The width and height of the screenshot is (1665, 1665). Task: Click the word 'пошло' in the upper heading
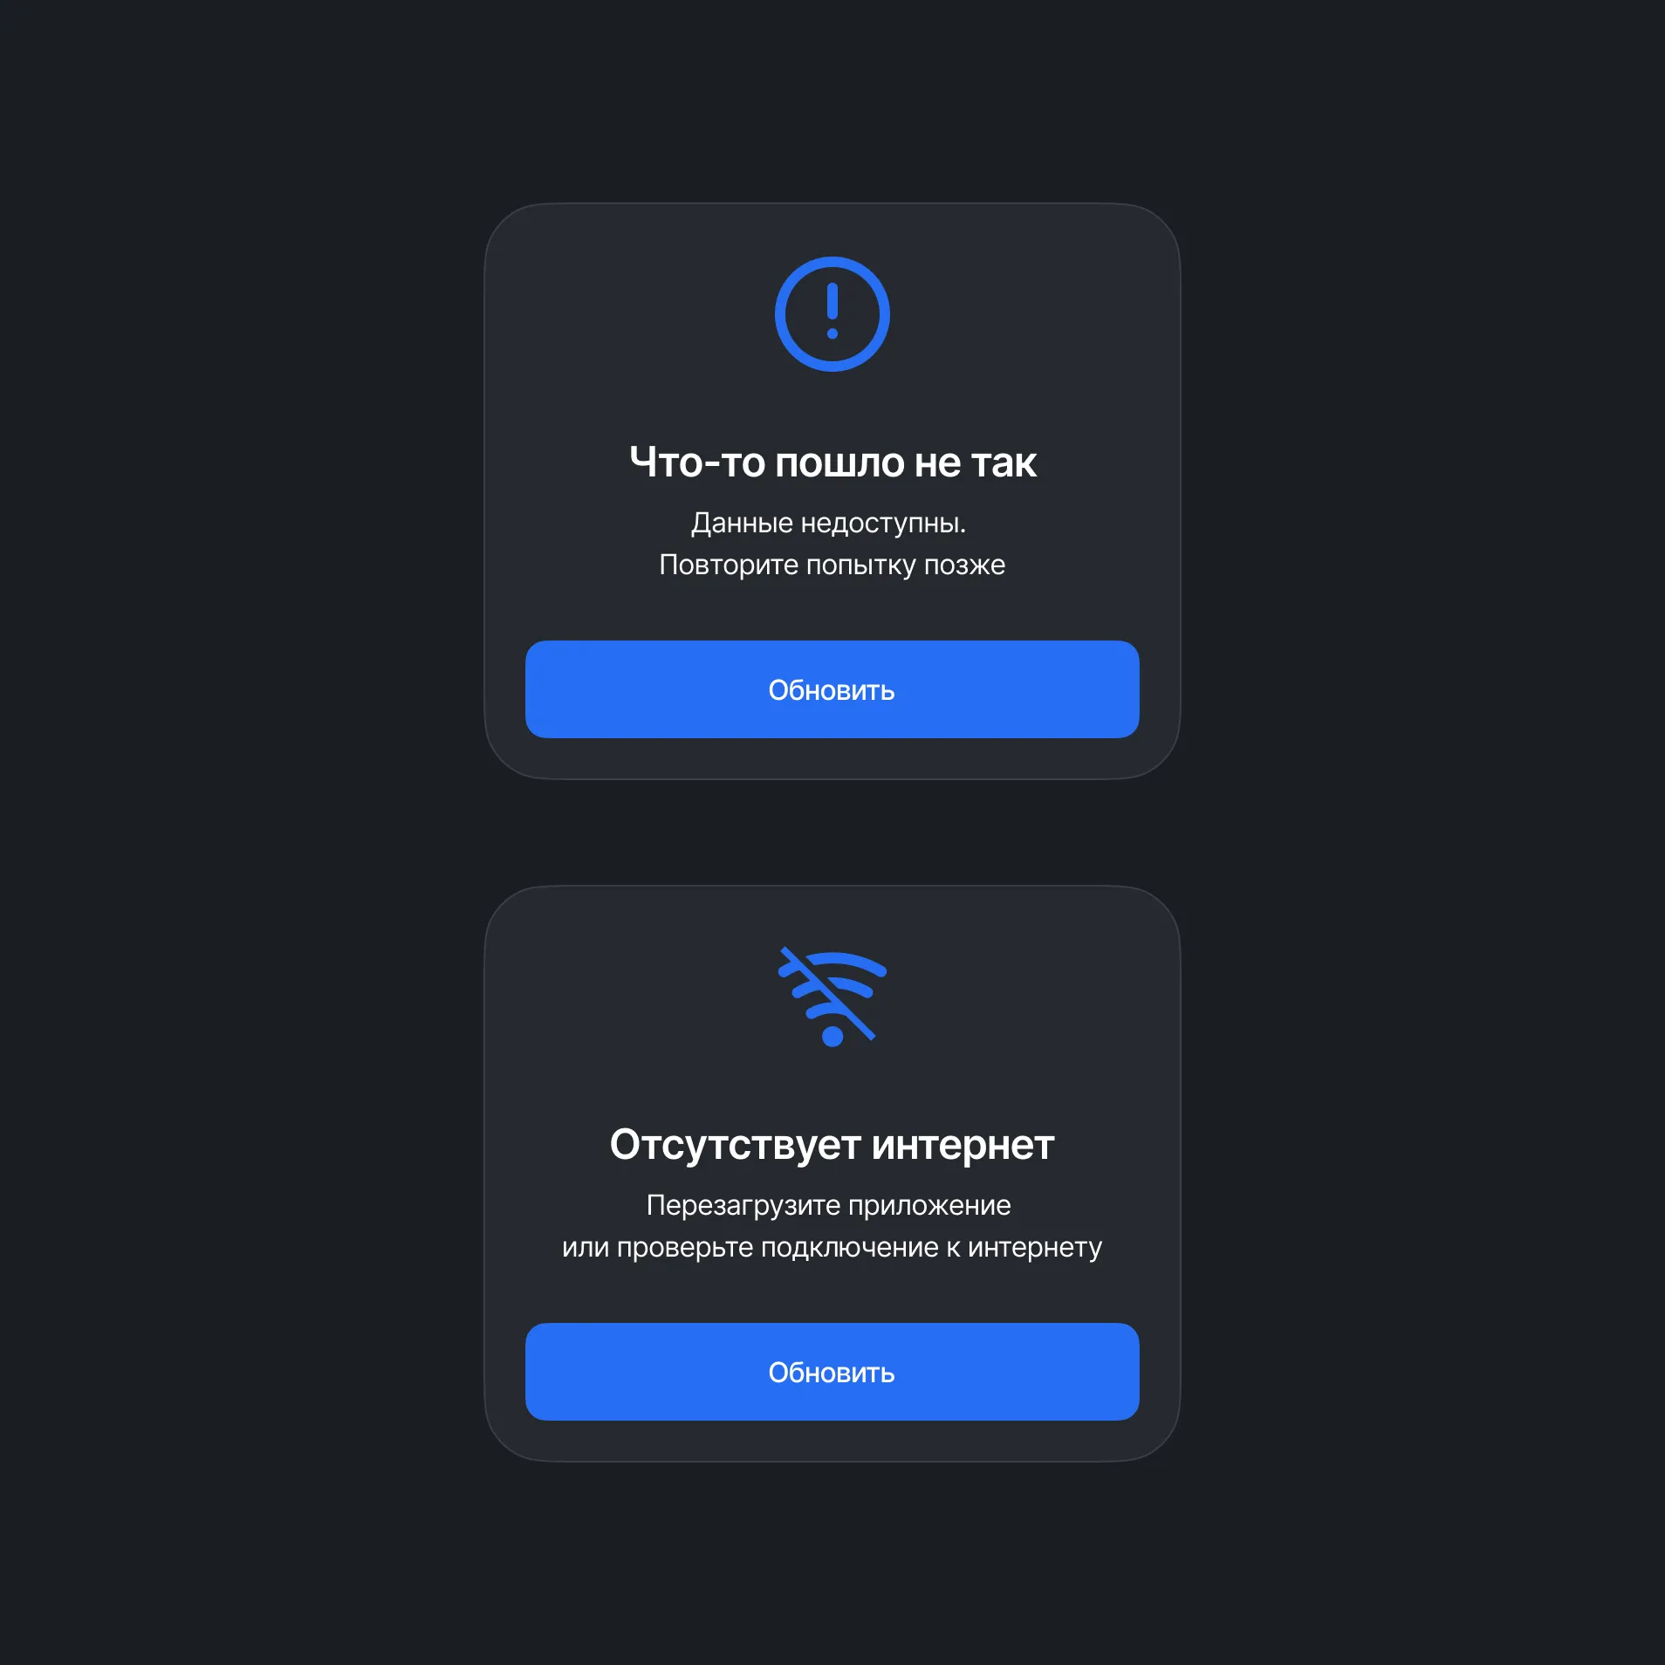(x=839, y=462)
